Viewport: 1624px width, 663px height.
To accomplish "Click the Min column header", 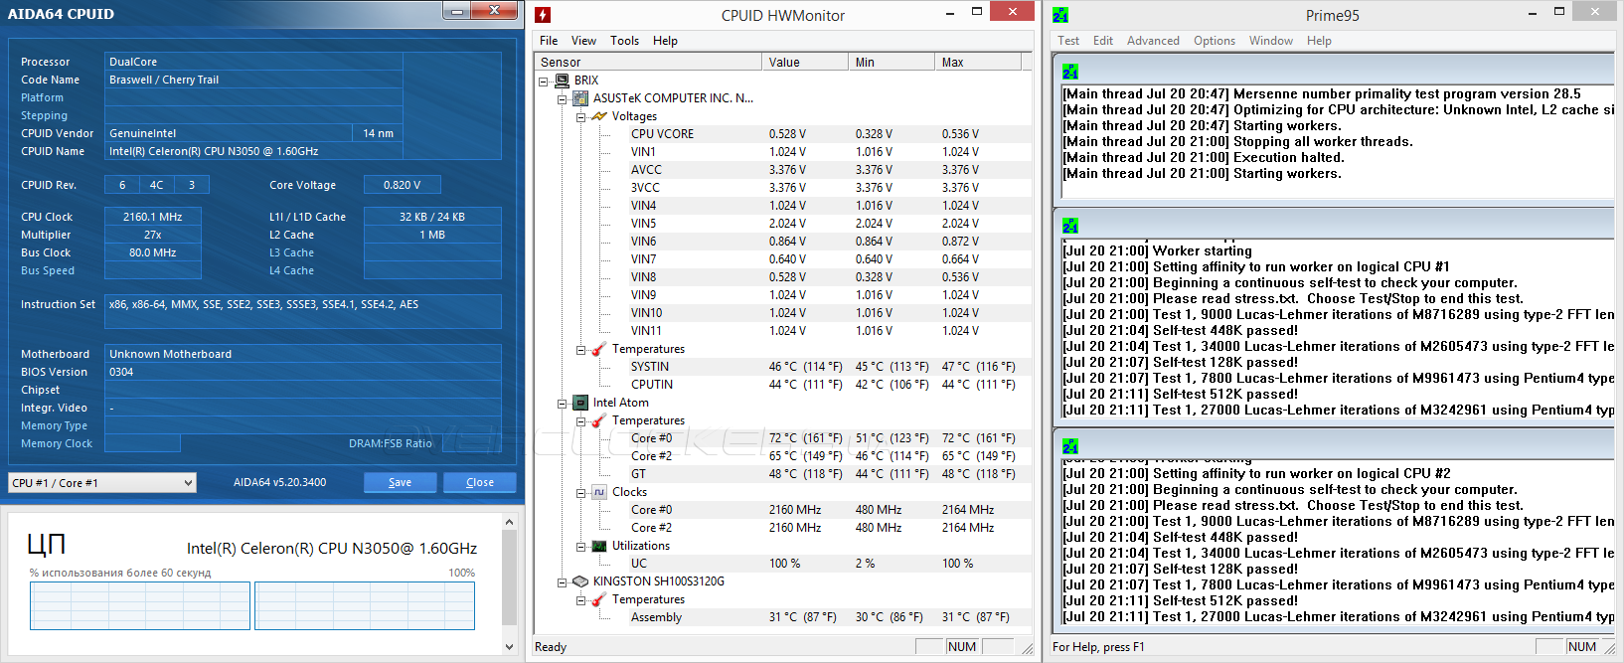I will coord(892,62).
